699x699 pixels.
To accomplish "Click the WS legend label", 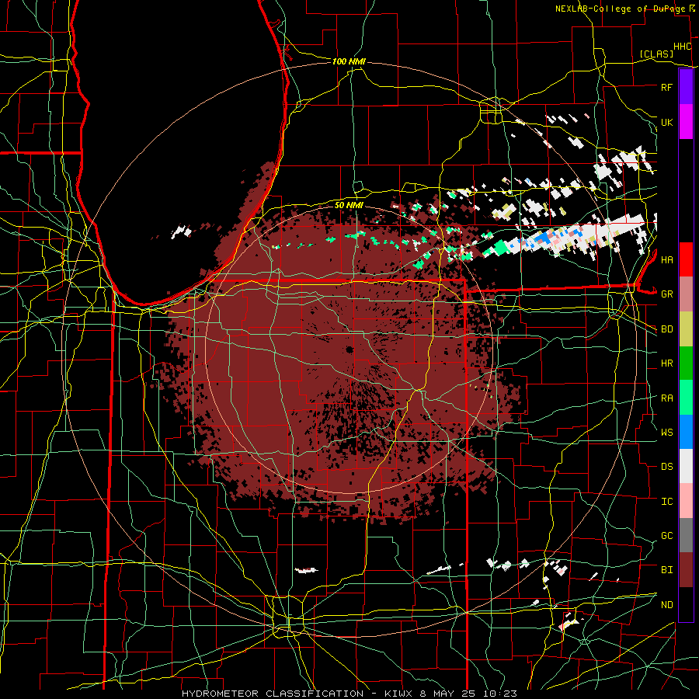I will (x=666, y=432).
